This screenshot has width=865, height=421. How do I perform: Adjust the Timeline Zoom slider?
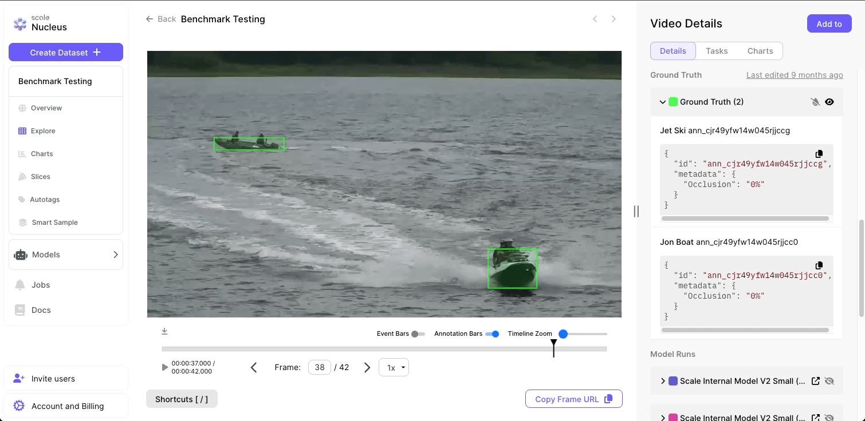pos(564,333)
